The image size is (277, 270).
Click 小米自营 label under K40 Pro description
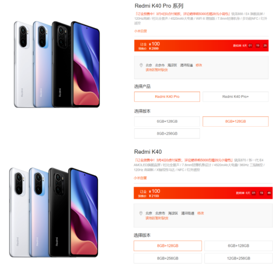point(141,31)
